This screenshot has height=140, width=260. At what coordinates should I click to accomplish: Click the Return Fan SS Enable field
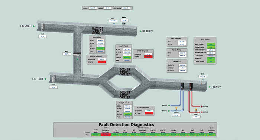click(x=100, y=46)
